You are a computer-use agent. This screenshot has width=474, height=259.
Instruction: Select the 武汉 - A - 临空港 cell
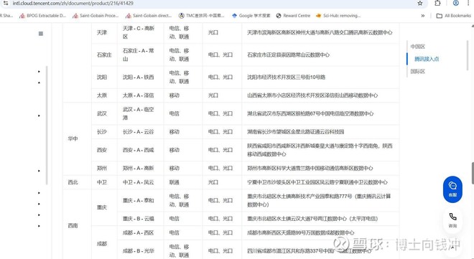[x=140, y=113]
